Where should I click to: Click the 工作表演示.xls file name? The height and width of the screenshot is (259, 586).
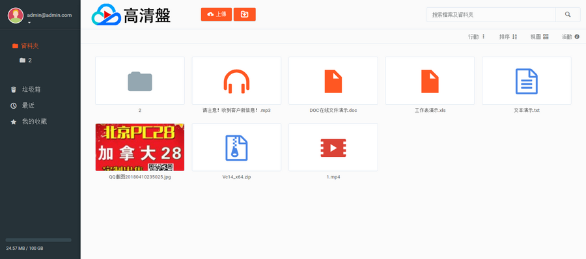click(x=430, y=111)
